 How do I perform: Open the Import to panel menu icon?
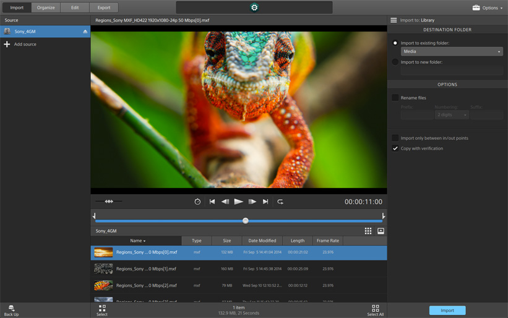pyautogui.click(x=394, y=20)
